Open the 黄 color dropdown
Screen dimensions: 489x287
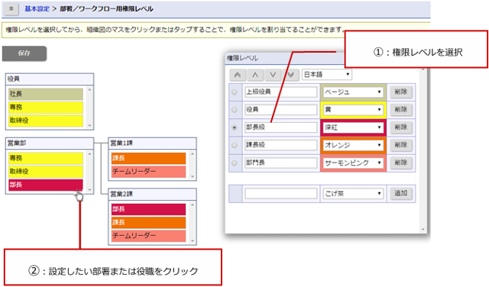353,110
